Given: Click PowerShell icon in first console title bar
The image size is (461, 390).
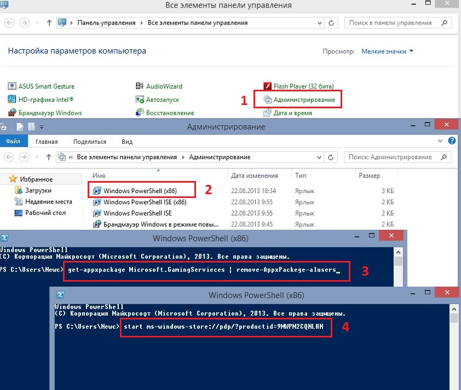Looking at the screenshot, I should (4, 237).
